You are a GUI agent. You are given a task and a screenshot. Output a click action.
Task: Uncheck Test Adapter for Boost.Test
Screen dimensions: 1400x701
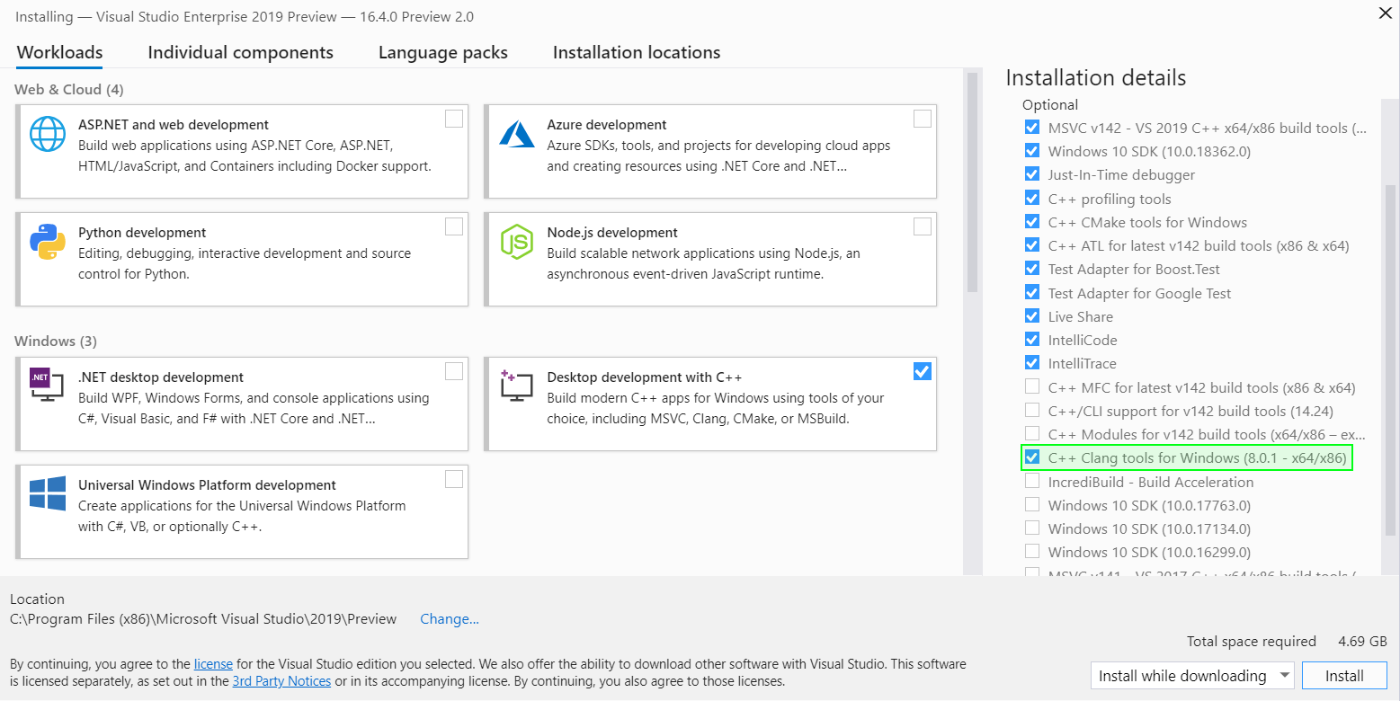pos(1032,269)
